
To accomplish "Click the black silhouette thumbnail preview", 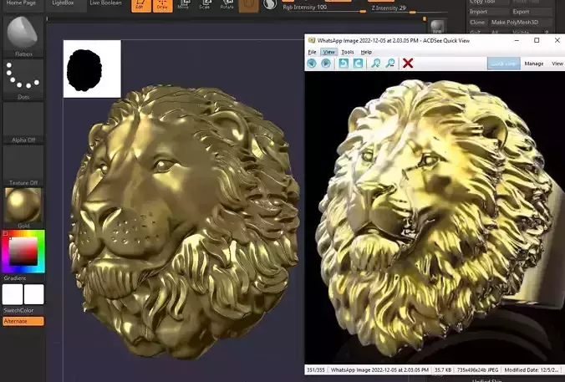I will 92,69.
